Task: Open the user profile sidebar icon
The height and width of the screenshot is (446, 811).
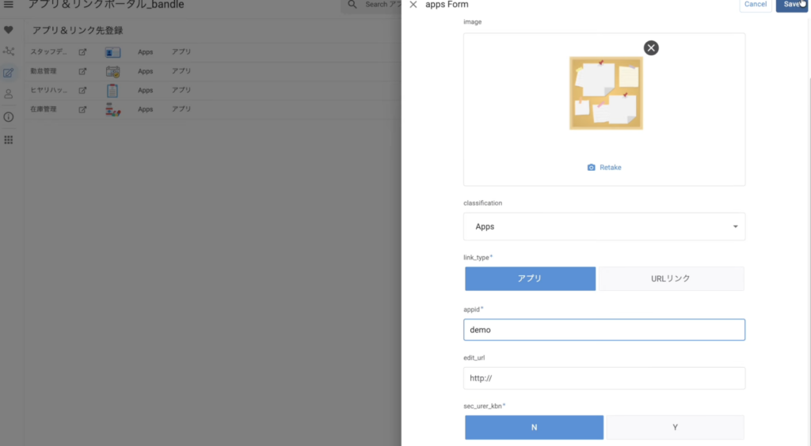Action: (x=9, y=94)
